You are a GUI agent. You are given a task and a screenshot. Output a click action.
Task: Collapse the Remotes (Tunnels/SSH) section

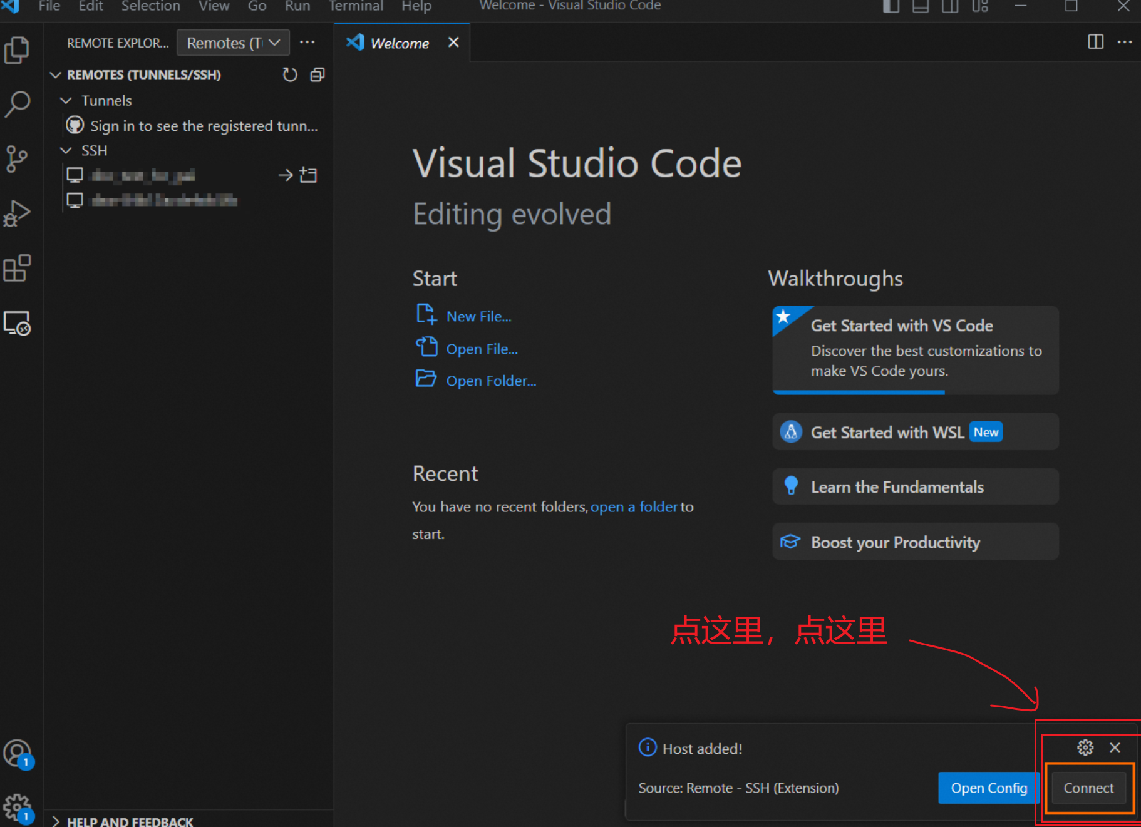click(x=56, y=75)
